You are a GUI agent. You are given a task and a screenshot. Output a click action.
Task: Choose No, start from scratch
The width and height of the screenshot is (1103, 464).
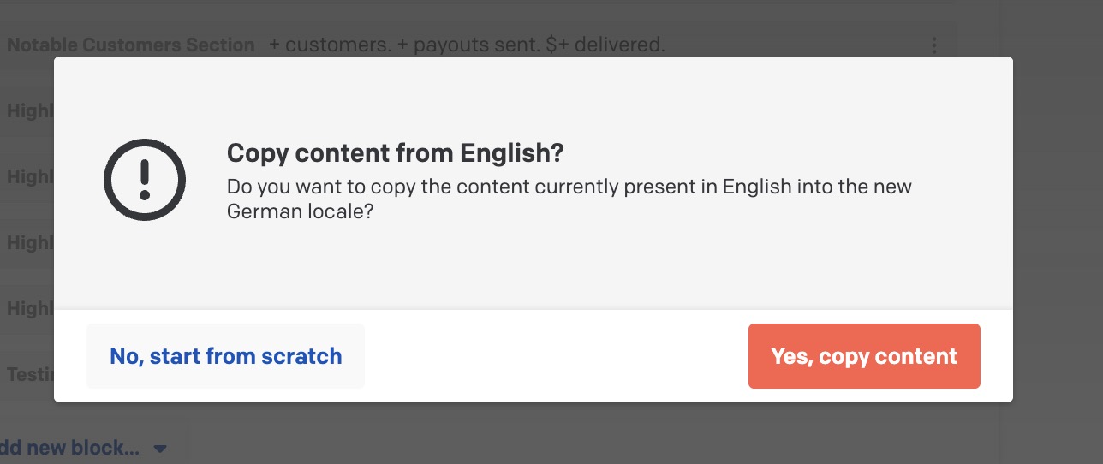click(x=226, y=356)
